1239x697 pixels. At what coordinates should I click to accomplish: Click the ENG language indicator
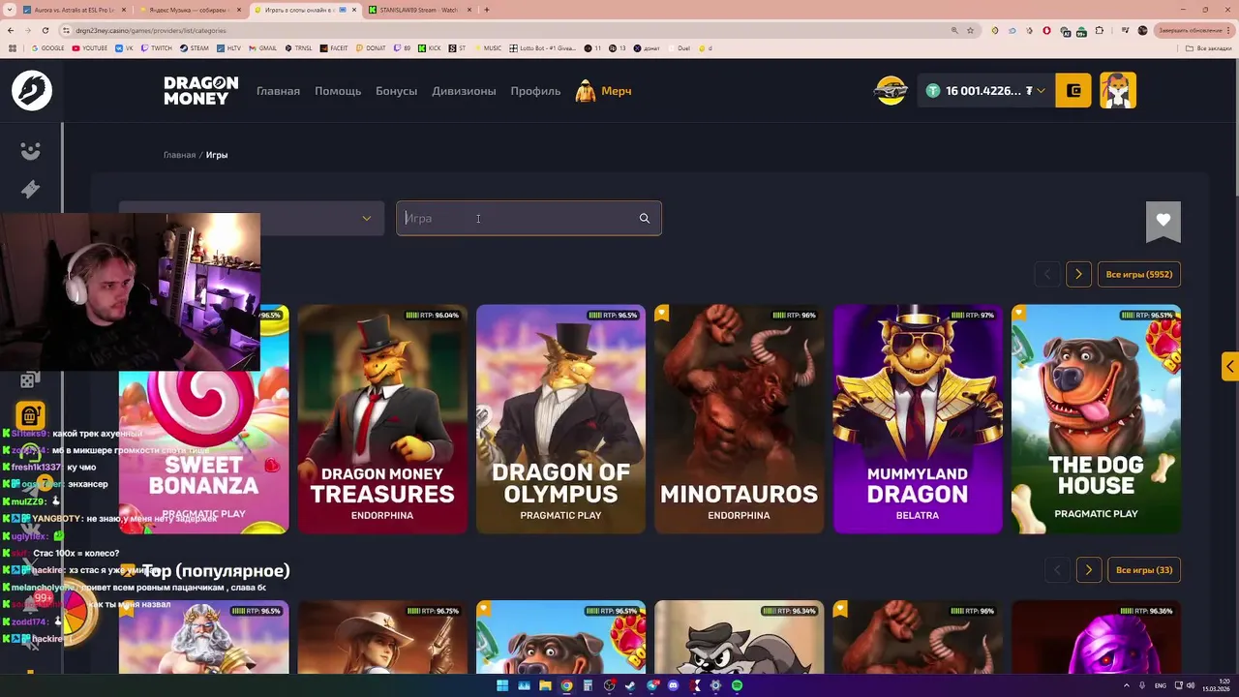click(x=1161, y=685)
